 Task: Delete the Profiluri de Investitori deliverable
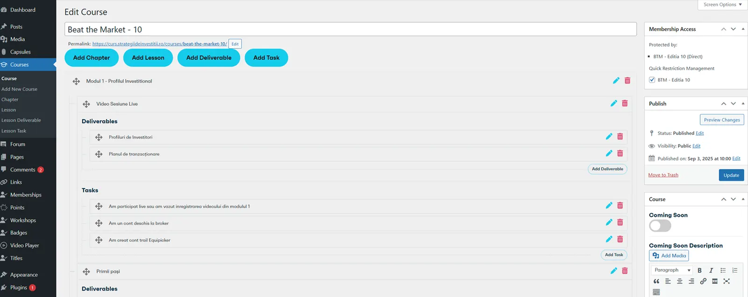tap(620, 136)
